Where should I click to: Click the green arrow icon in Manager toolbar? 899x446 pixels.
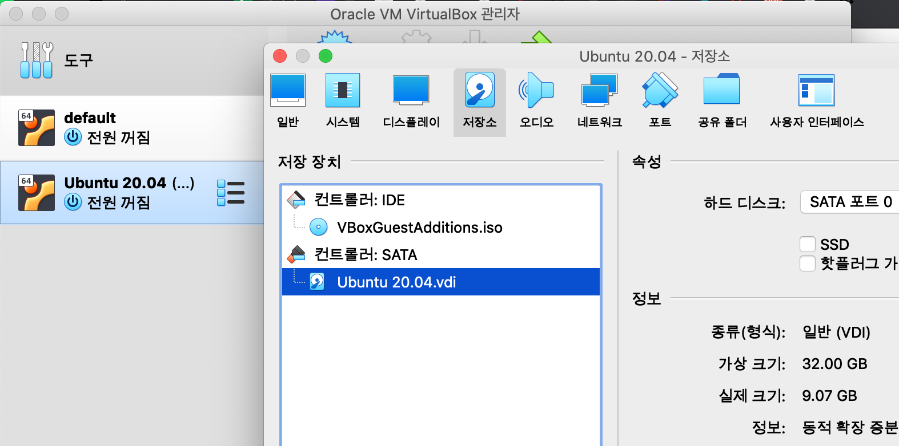coord(538,37)
